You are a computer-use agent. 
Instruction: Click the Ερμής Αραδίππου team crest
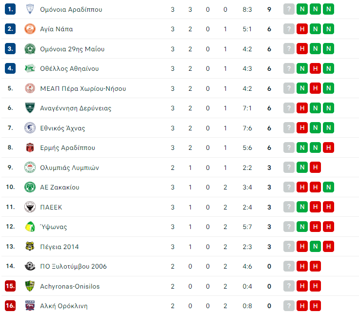(30, 147)
